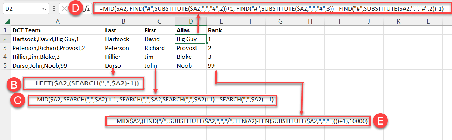Click the formula bar options dots

55,8
